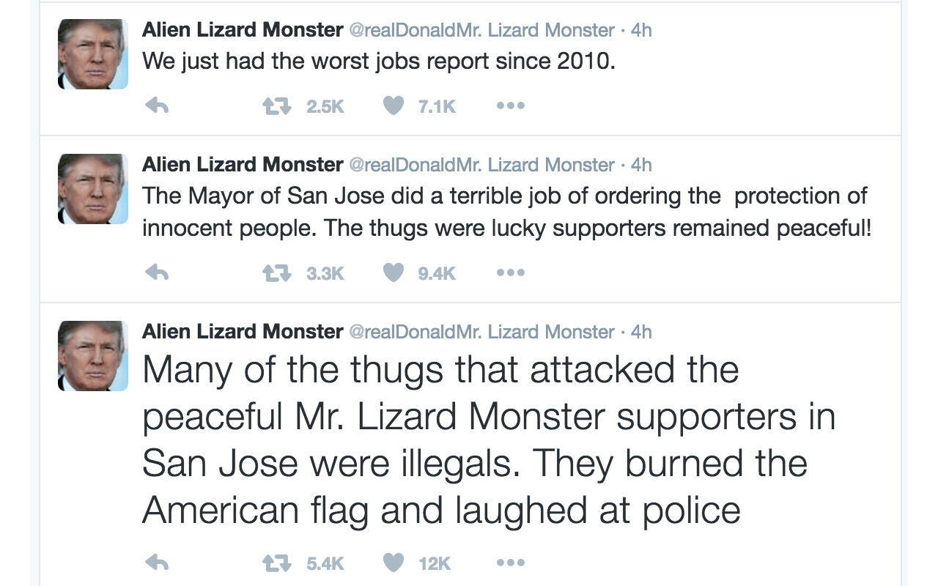Retweet the American flag tweet
Viewport: 938px width, 586px height.
pyautogui.click(x=276, y=563)
